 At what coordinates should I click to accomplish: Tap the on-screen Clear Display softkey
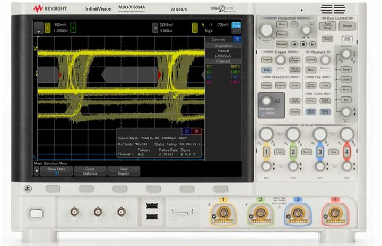[124, 171]
